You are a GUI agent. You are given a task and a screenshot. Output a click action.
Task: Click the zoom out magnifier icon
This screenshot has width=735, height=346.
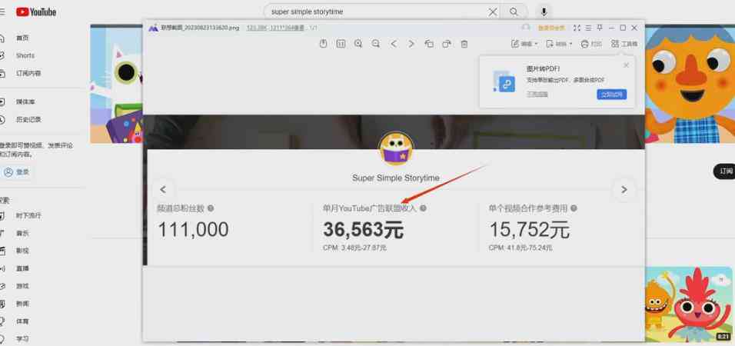(x=376, y=44)
